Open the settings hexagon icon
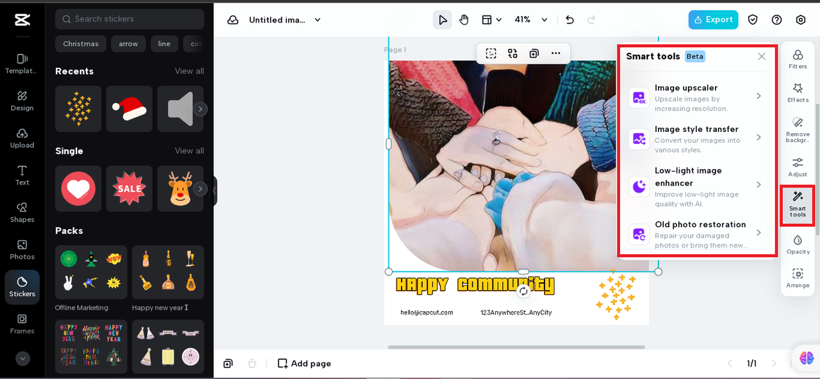Screen dimensions: 820x379 pyautogui.click(x=801, y=20)
